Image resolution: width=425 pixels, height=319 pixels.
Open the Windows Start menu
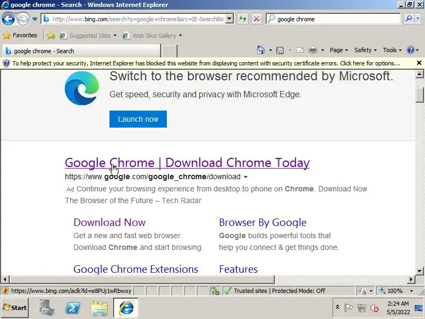click(x=15, y=308)
